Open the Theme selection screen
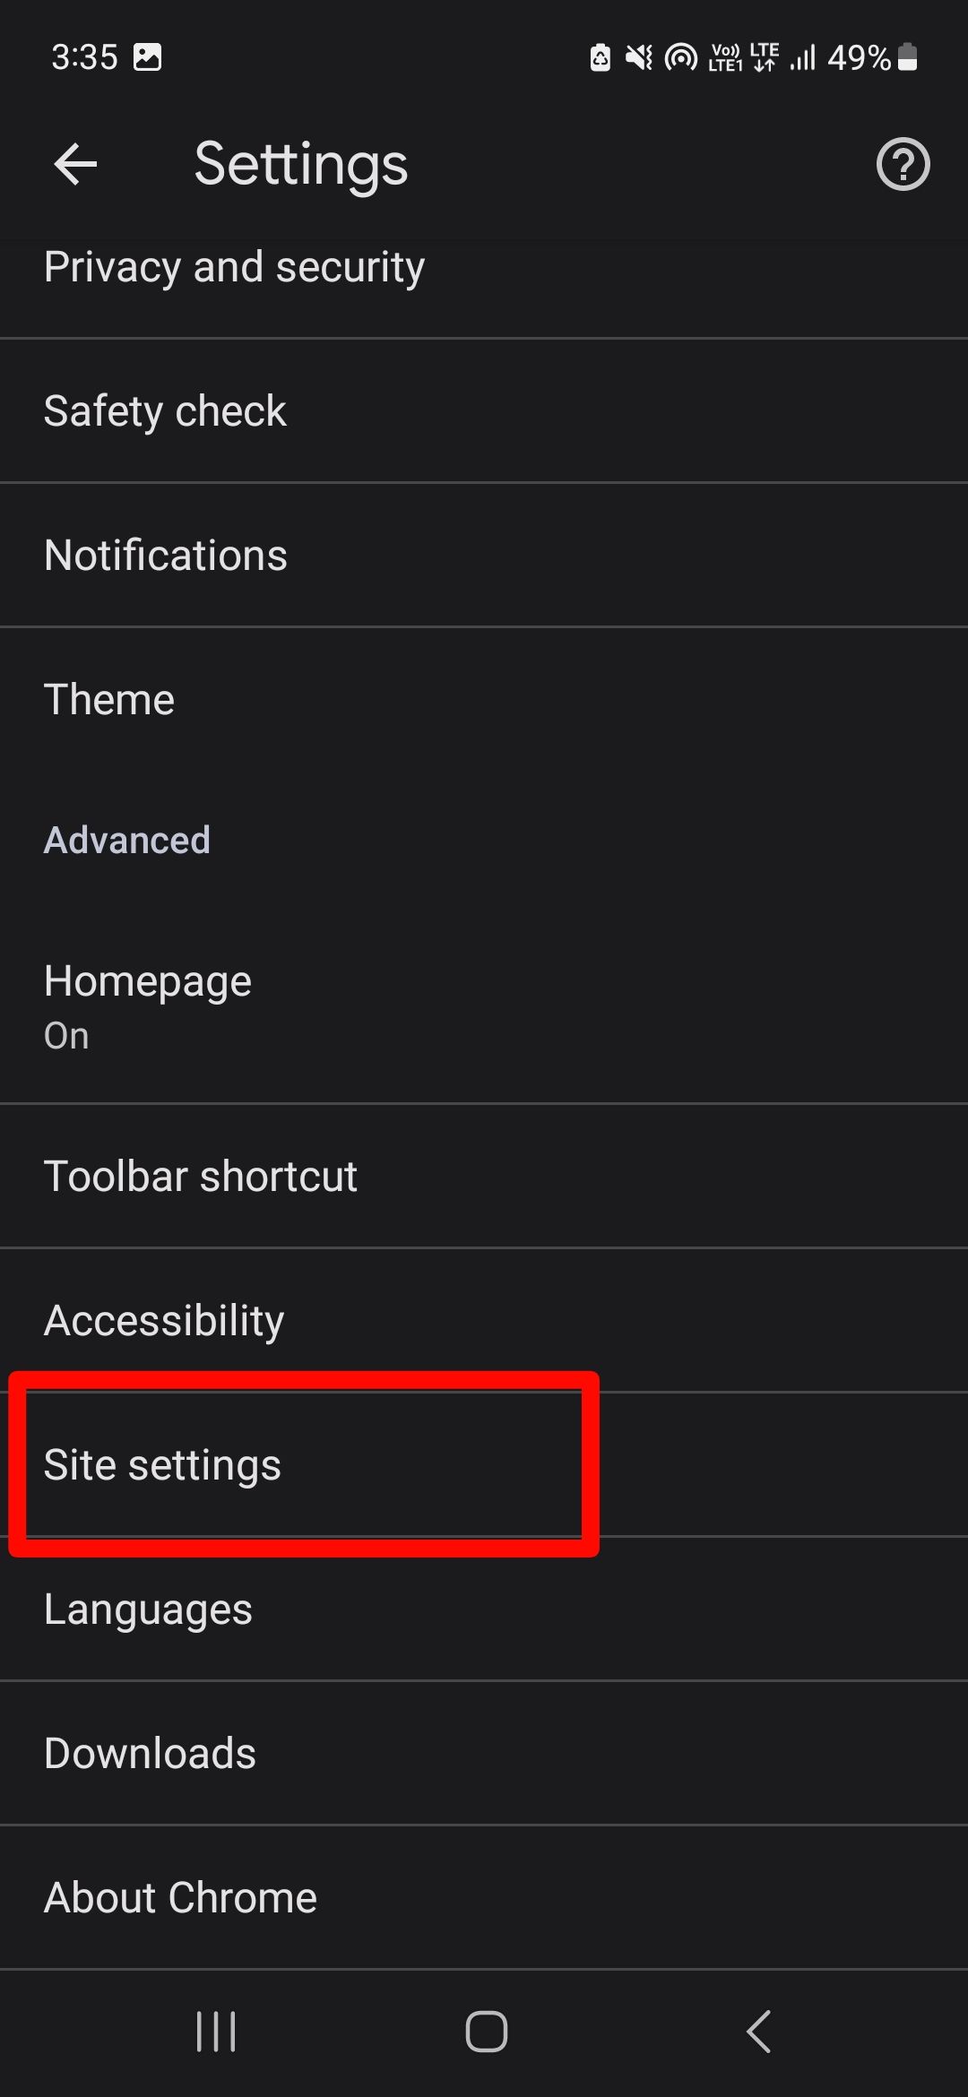 [x=108, y=698]
